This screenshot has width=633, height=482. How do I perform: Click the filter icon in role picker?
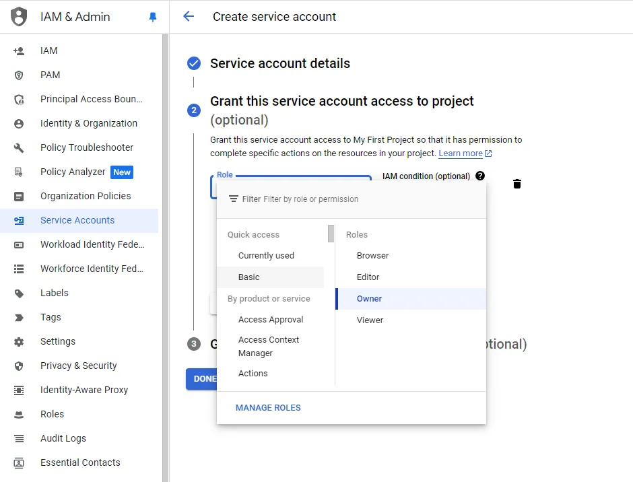pos(233,199)
